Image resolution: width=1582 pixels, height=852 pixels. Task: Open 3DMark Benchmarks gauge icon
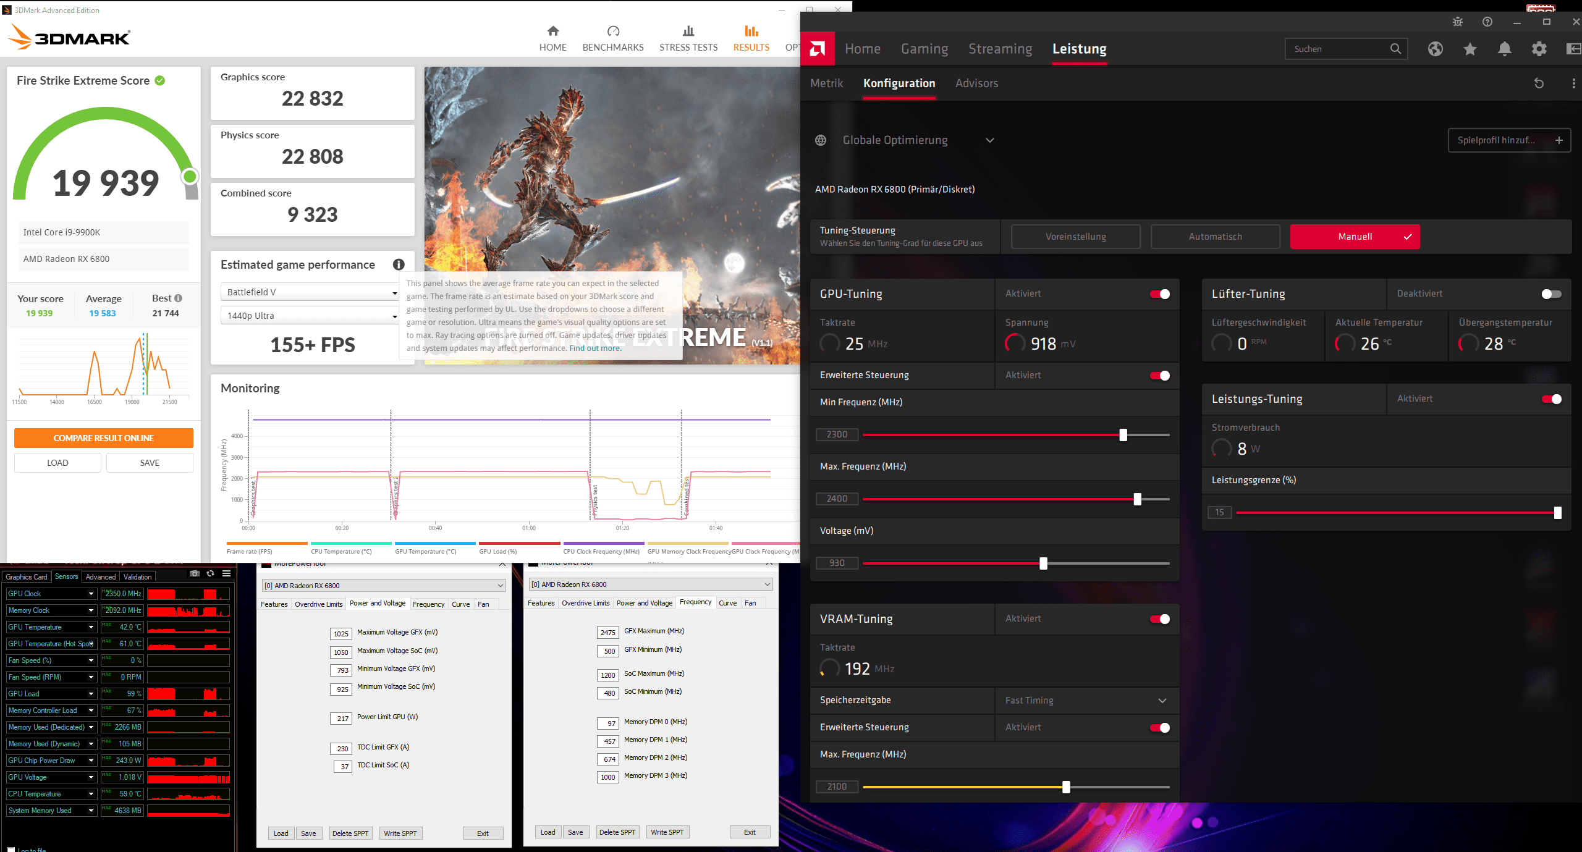pos(613,31)
